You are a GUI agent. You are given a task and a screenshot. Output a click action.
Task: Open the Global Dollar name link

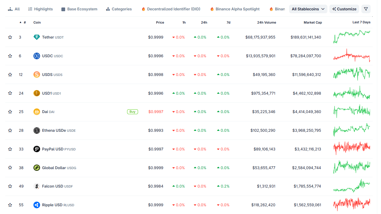pos(59,168)
